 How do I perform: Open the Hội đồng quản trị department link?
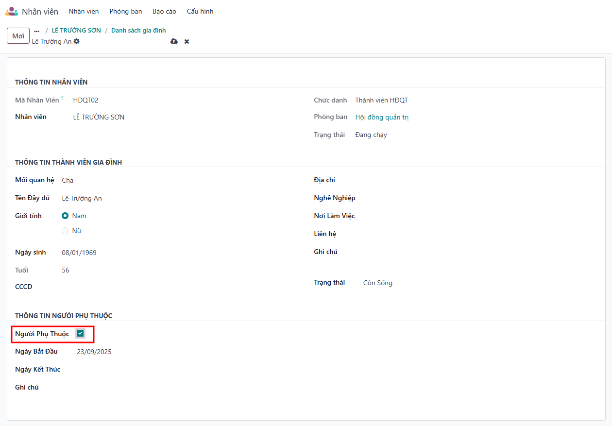382,117
